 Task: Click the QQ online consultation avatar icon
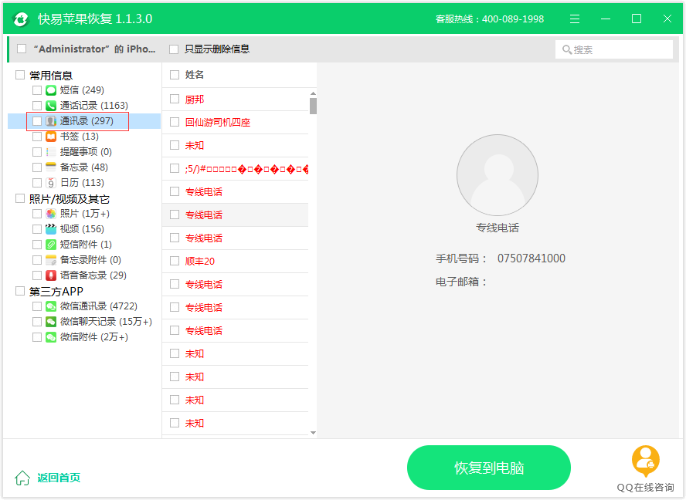[646, 461]
